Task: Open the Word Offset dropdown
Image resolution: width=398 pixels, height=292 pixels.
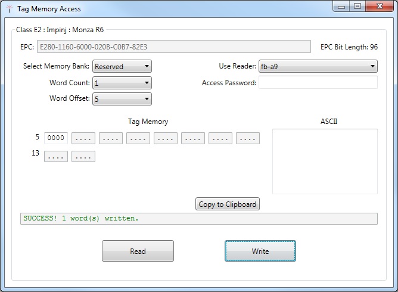Action: pyautogui.click(x=122, y=99)
